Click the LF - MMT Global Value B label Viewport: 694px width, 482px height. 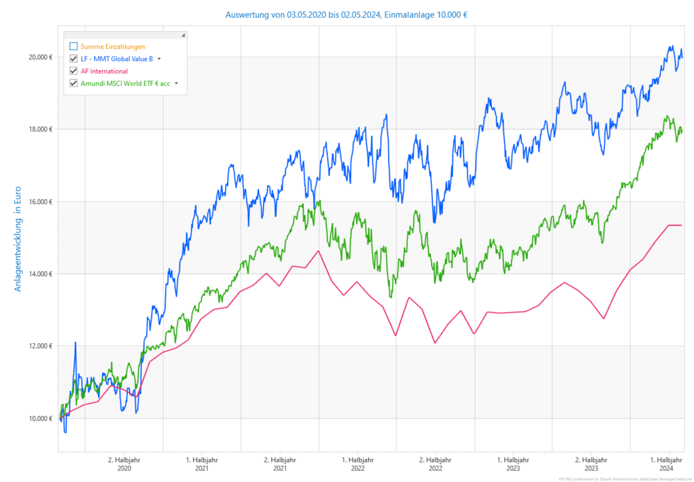pos(116,59)
